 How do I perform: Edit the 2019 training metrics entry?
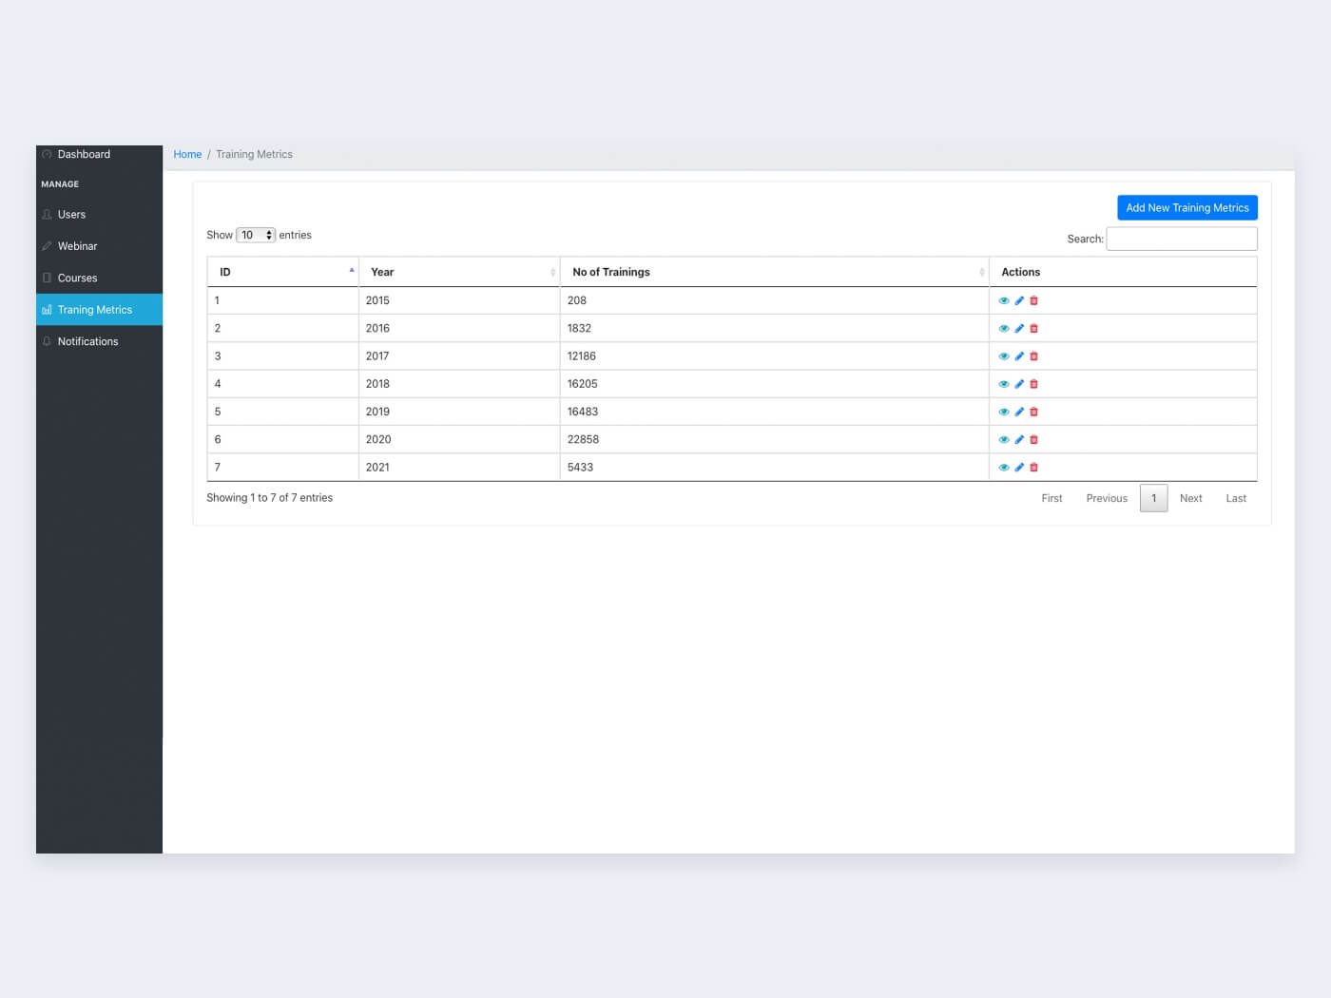(x=1019, y=412)
